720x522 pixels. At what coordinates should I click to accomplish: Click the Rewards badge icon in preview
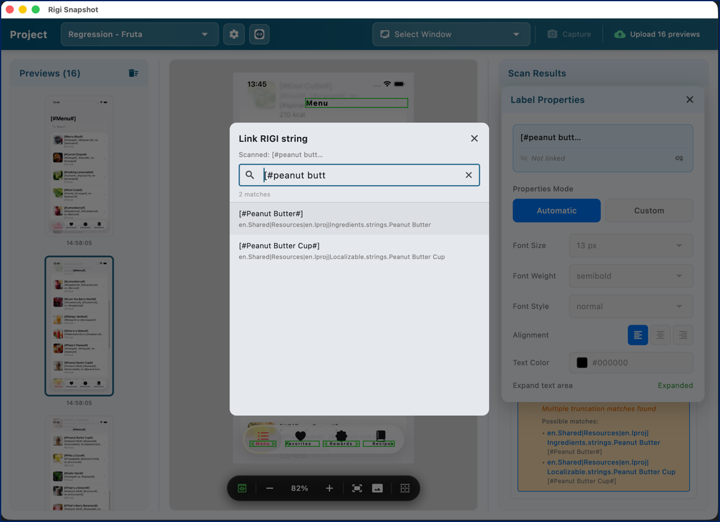(341, 435)
